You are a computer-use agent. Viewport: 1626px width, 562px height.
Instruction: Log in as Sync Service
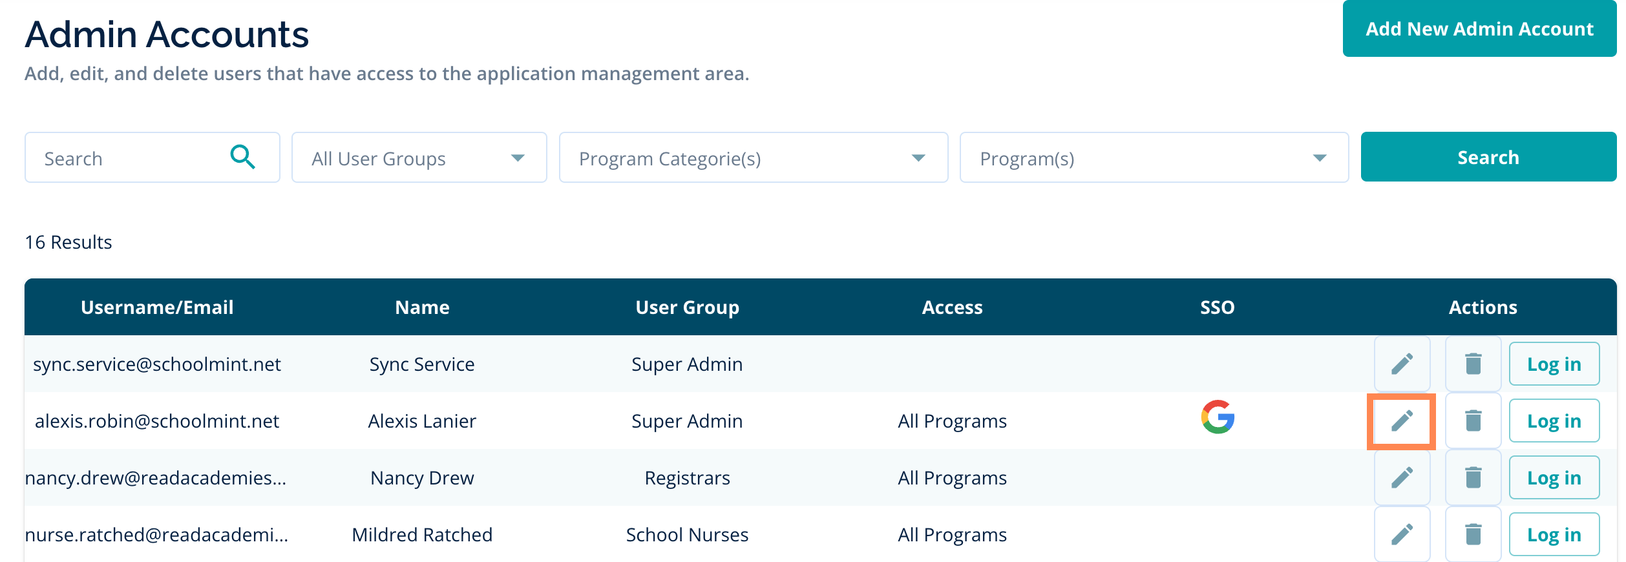coord(1554,364)
